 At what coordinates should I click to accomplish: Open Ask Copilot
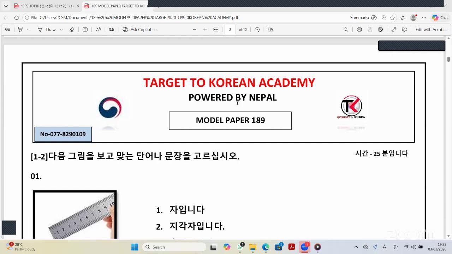137,30
